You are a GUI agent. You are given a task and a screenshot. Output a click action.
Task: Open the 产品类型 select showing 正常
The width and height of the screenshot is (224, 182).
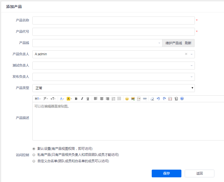tap(114, 88)
